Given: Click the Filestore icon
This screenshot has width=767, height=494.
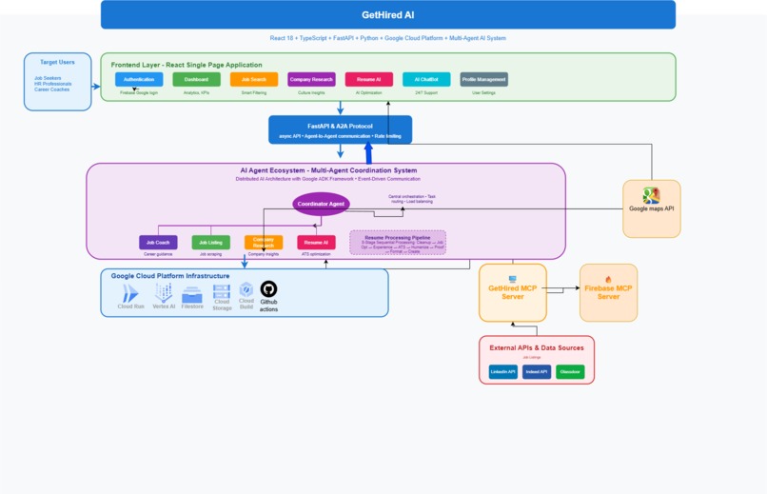Looking at the screenshot, I should [192, 295].
